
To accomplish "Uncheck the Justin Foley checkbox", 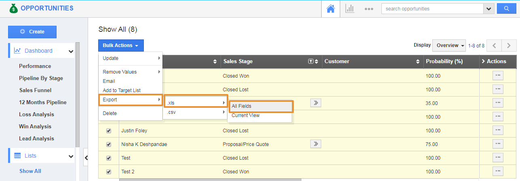I will click(108, 131).
